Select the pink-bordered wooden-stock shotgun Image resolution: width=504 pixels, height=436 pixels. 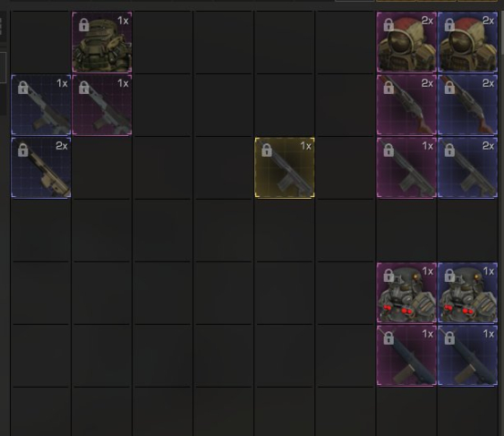[406, 105]
